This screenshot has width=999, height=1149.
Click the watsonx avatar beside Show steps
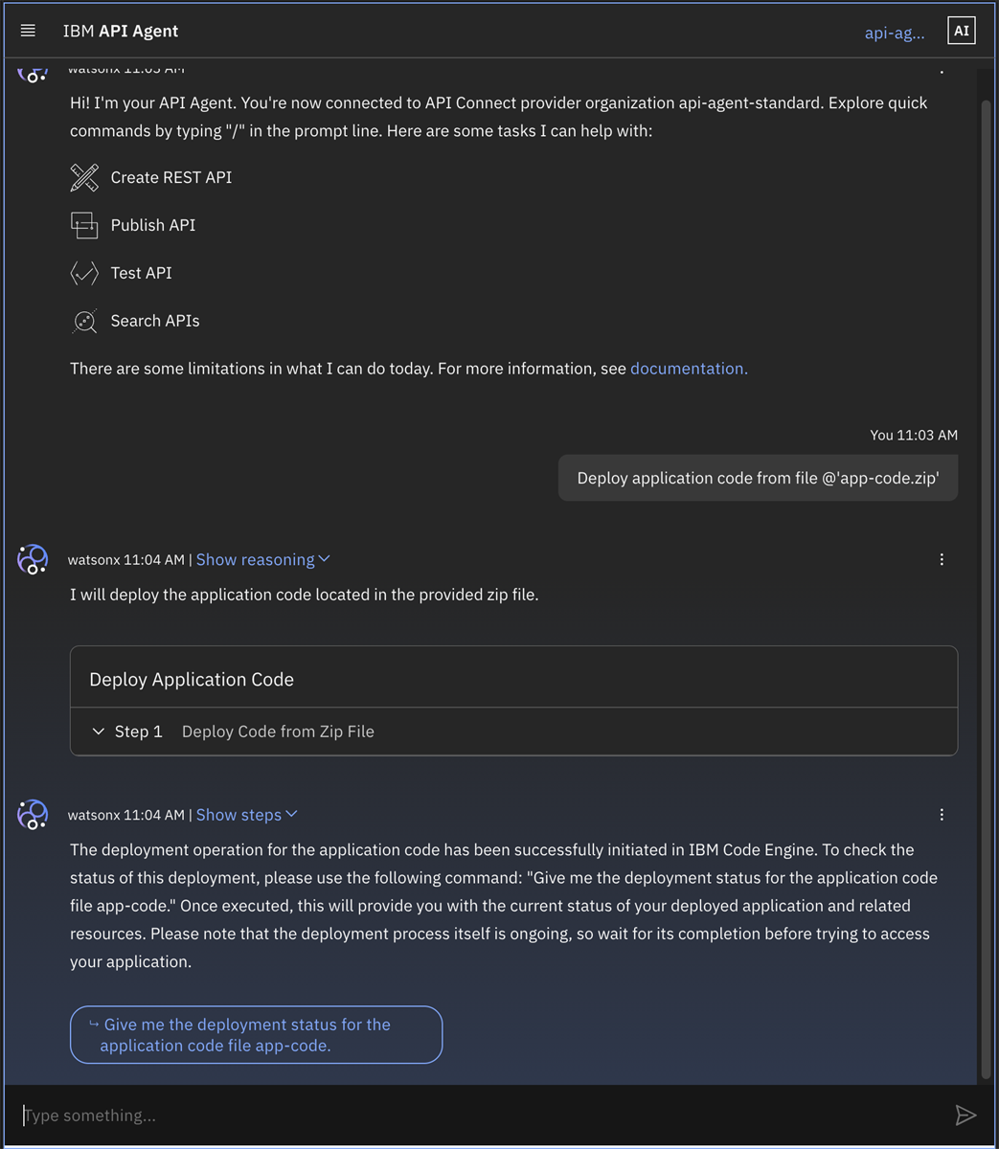(33, 814)
